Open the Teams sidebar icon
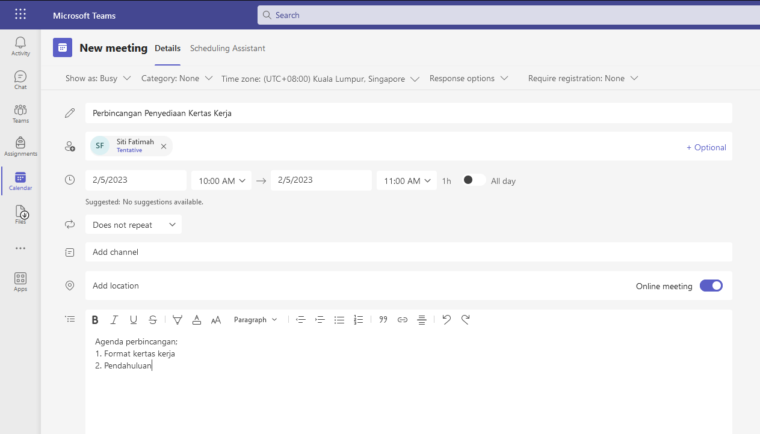Viewport: 760px width, 434px height. (20, 113)
